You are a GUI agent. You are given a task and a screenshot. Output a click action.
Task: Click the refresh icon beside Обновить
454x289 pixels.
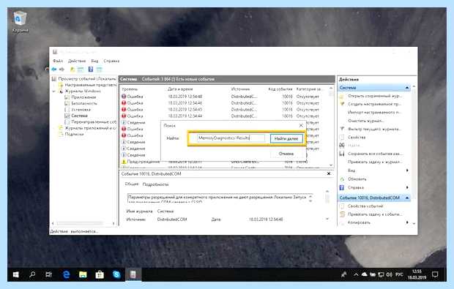click(342, 179)
